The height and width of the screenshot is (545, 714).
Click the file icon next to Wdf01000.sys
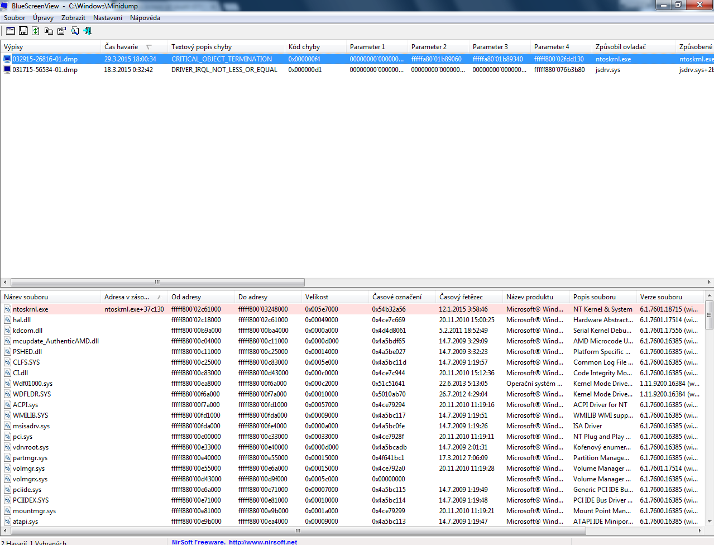8,384
